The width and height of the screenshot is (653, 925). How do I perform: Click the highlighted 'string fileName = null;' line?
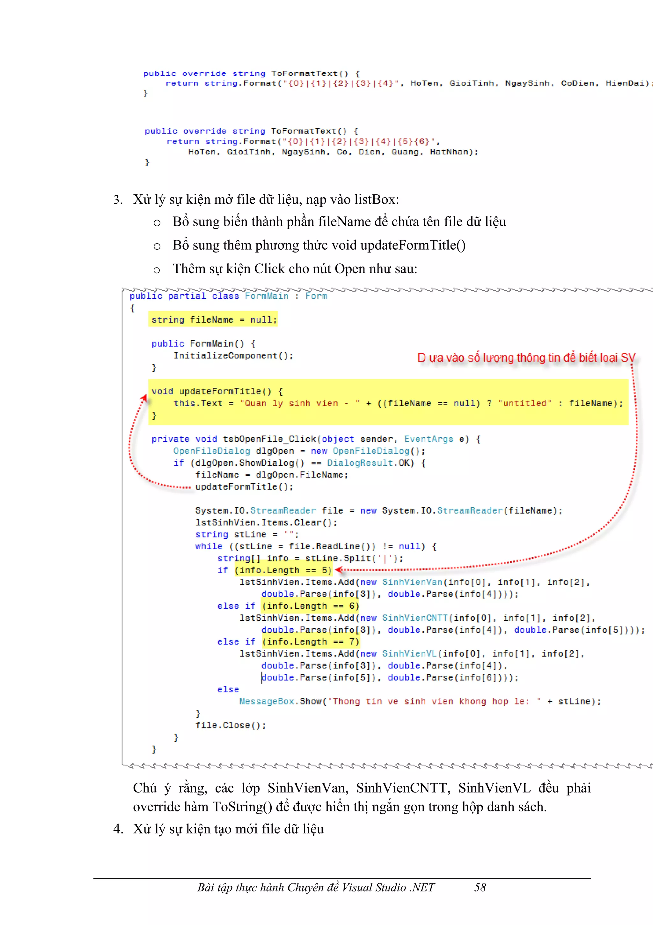pos(214,320)
